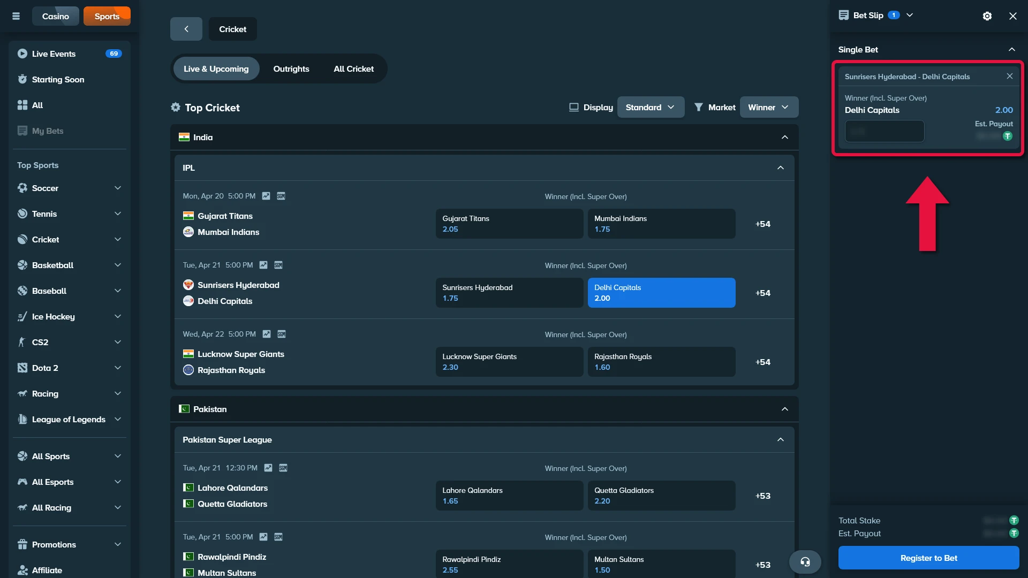Open Live Events list

coord(70,54)
